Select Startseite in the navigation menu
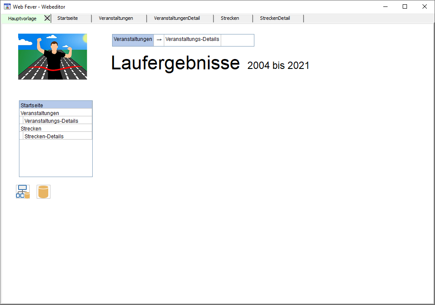Image resolution: width=435 pixels, height=305 pixels. point(56,105)
